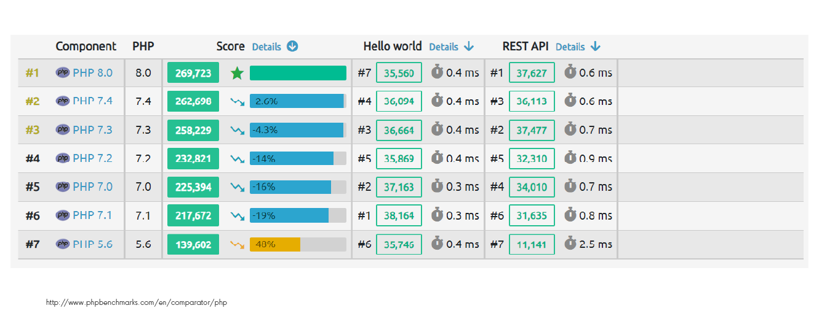Open the PHP 7.0 component link
The height and width of the screenshot is (327, 819).
93,187
